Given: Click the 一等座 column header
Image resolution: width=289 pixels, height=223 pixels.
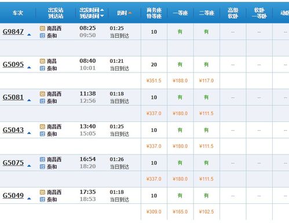Looking at the screenshot, I should click(x=180, y=13).
